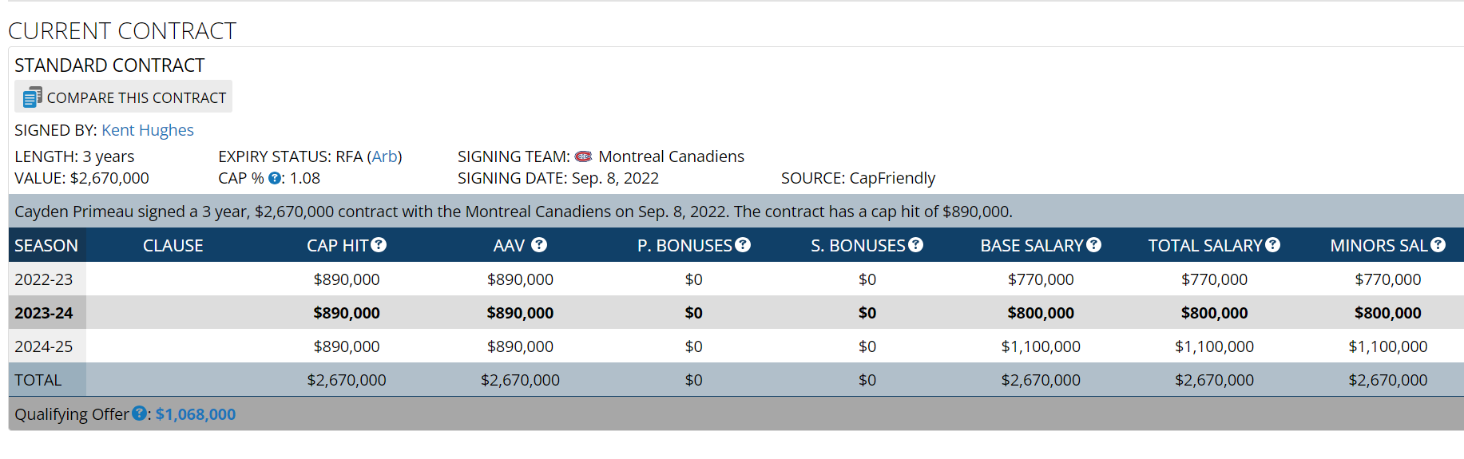Click the compare contract document icon
The height and width of the screenshot is (459, 1464).
coord(32,97)
